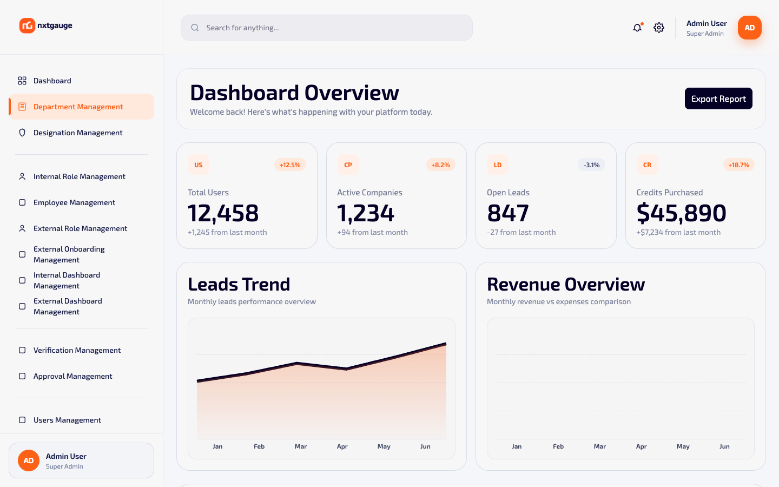Click the Dashboard grid icon in sidebar

22,81
